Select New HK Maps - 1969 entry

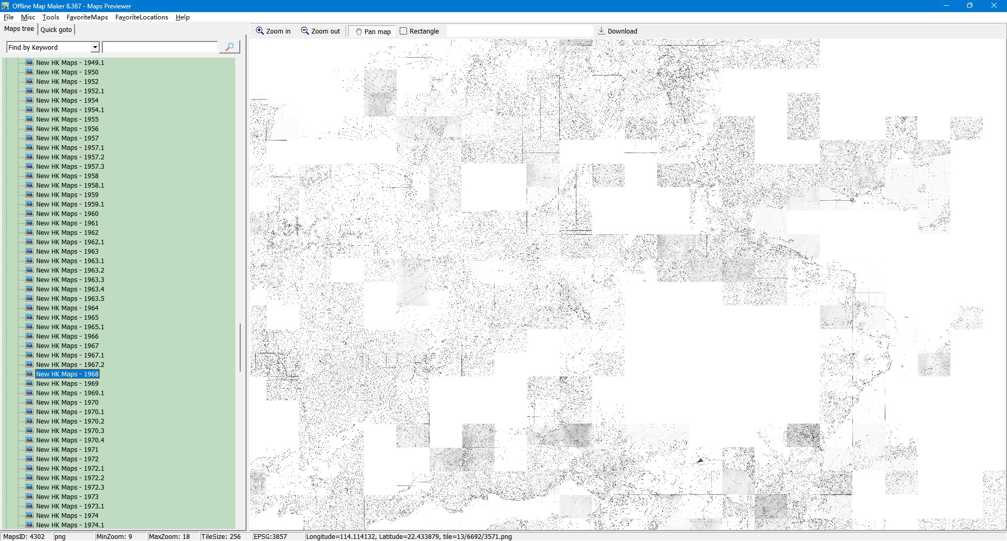point(67,384)
